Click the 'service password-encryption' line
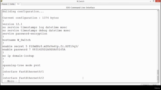 (x=25, y=34)
